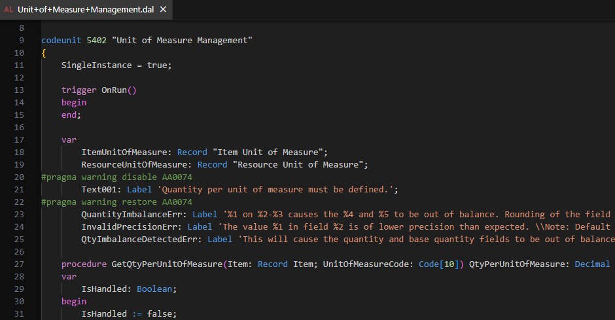Click "Unit of Measure Management" codeunit name
The image size is (615, 320).
(x=182, y=41)
